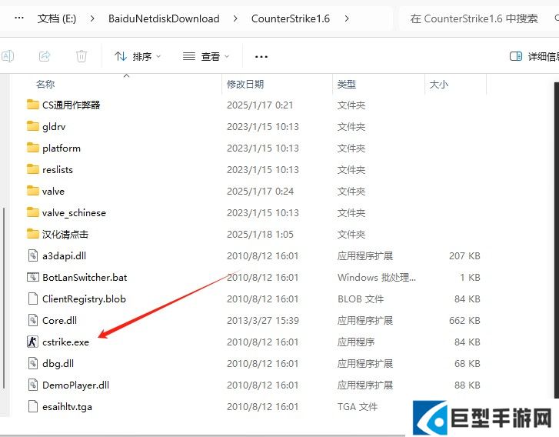Click the platform folder icon
The width and height of the screenshot is (559, 437).
(33, 148)
